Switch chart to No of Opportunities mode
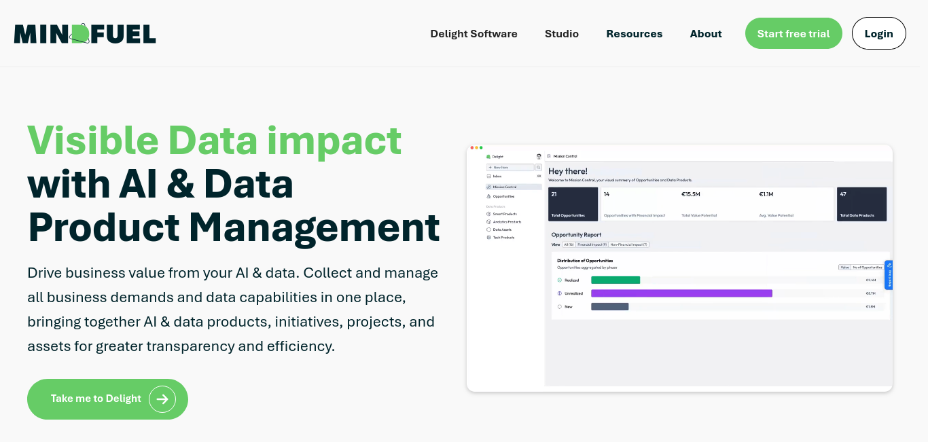Image resolution: width=928 pixels, height=442 pixels. 868,268
